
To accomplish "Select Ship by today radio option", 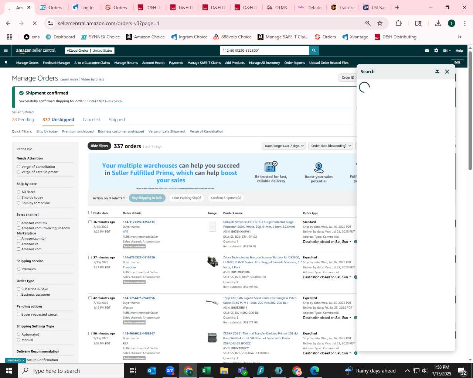I will click(18, 197).
